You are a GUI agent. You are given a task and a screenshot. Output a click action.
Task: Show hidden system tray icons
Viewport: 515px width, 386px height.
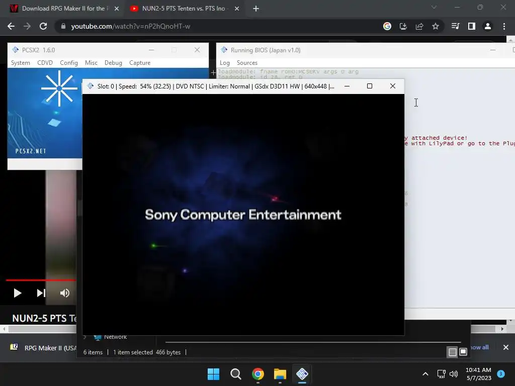425,374
